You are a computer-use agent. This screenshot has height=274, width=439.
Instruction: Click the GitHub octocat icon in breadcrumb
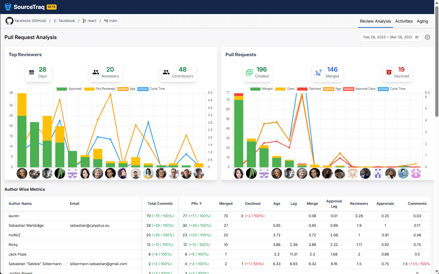click(9, 21)
